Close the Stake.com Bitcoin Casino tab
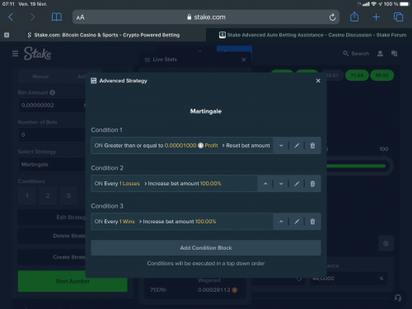 7,35
